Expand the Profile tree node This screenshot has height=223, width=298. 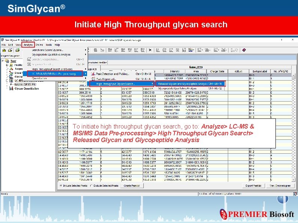[x=7, y=65]
